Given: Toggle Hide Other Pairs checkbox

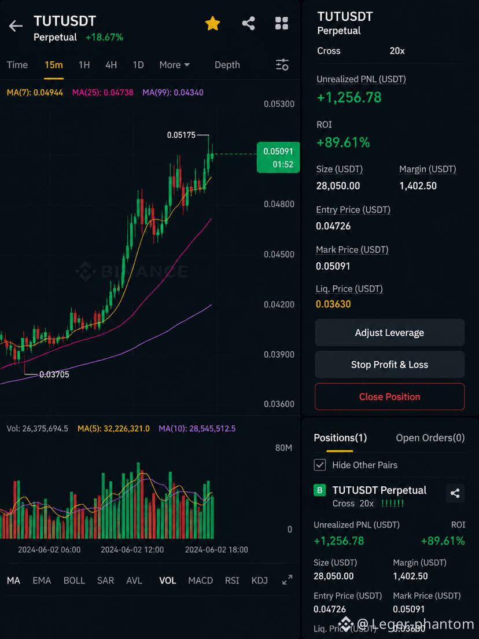Looking at the screenshot, I should pos(320,465).
